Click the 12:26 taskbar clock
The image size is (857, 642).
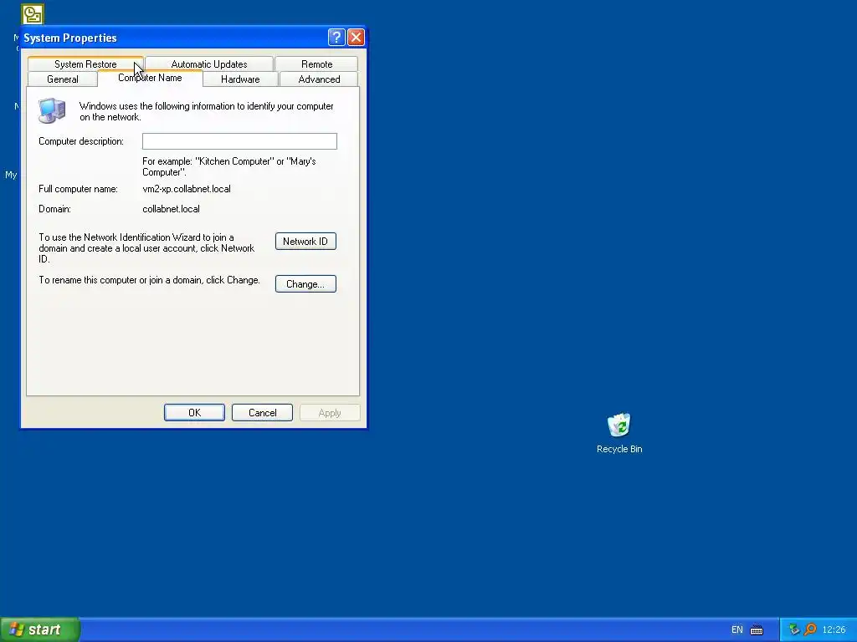point(834,630)
